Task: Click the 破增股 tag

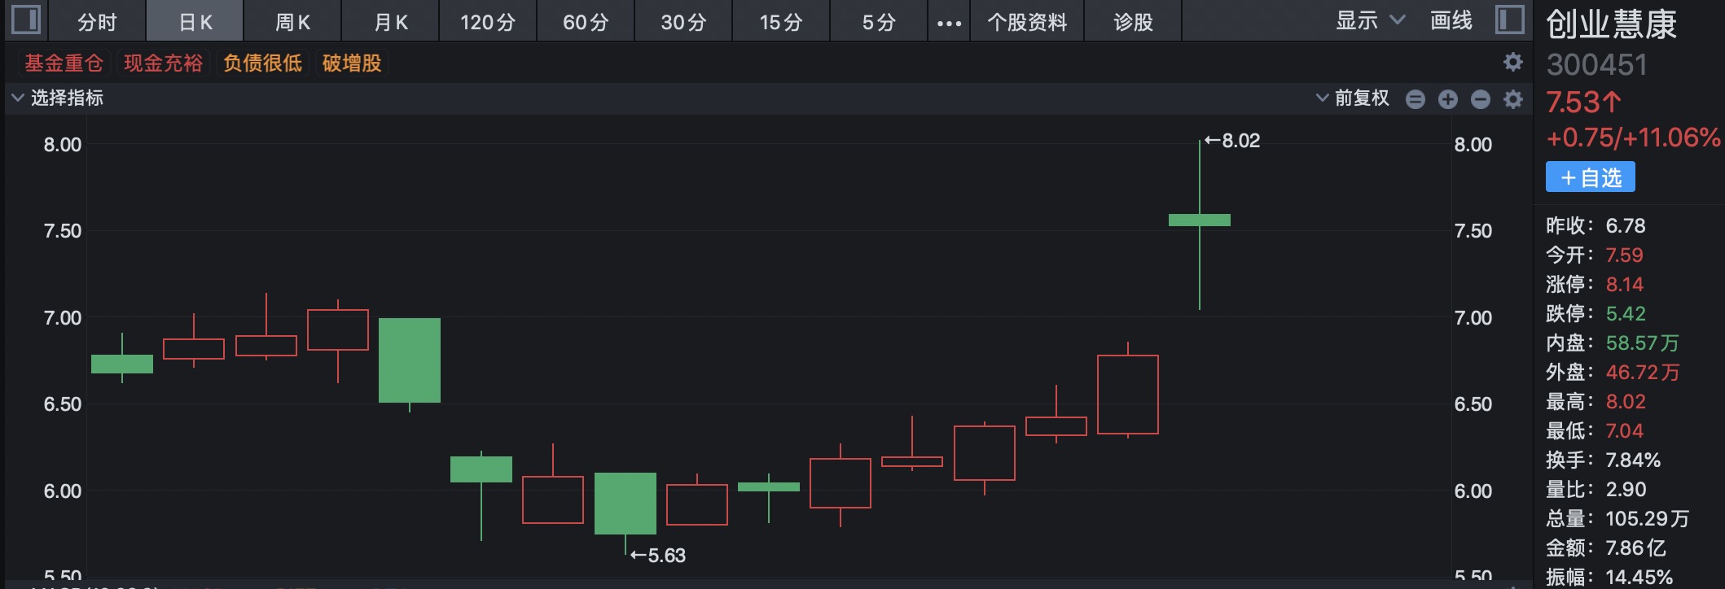Action: (x=352, y=63)
